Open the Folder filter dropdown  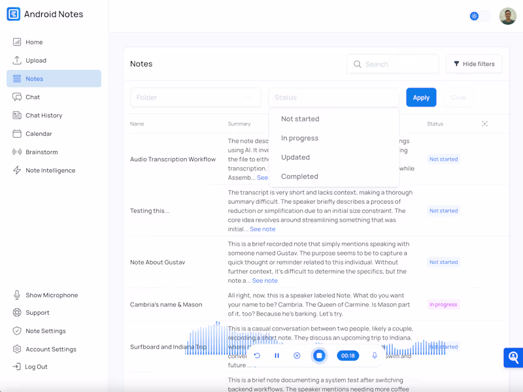(195, 97)
